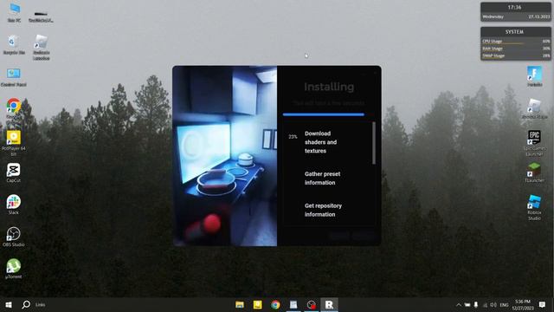The width and height of the screenshot is (554, 312).
Task: Select the Gather preset information step
Action: [322, 179]
